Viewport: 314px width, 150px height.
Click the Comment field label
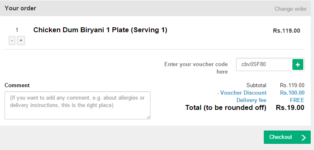coord(17,86)
